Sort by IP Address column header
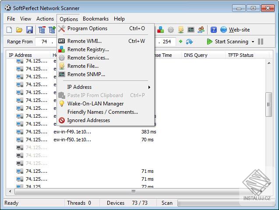279x210 pixels. (x=28, y=55)
